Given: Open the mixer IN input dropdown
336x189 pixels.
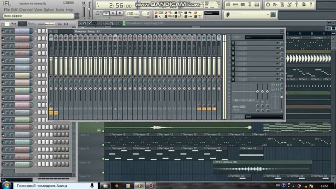Looking at the screenshot, I should pyautogui.click(x=264, y=37).
